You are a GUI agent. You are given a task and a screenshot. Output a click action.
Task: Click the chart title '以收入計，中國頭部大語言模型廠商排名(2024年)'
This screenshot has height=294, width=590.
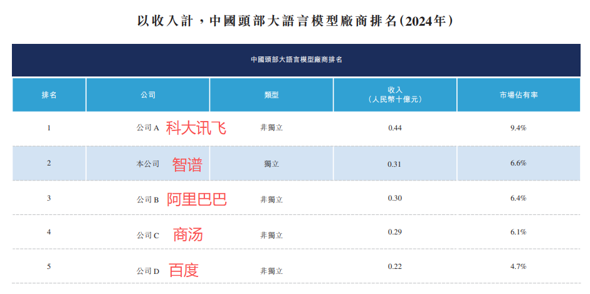(x=295, y=21)
